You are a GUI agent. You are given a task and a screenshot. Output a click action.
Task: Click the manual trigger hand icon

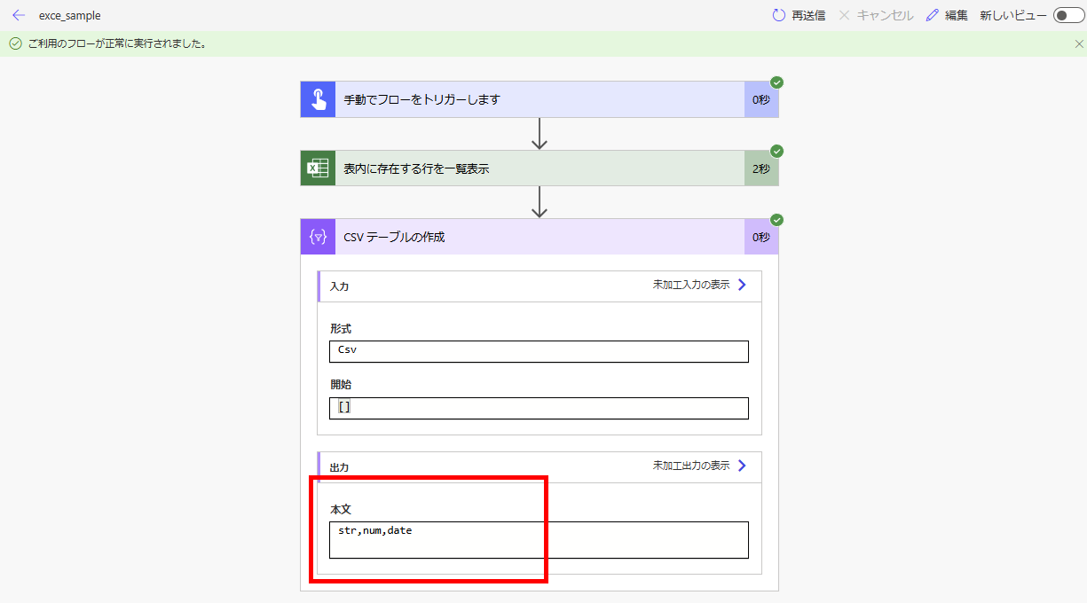(x=317, y=99)
